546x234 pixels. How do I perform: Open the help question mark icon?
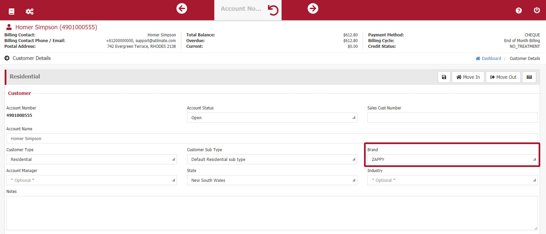click(518, 10)
